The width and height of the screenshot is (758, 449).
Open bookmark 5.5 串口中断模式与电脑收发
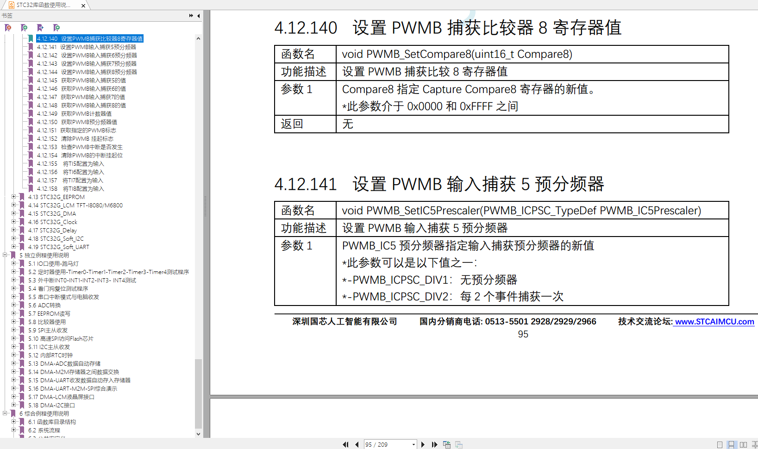coord(63,297)
